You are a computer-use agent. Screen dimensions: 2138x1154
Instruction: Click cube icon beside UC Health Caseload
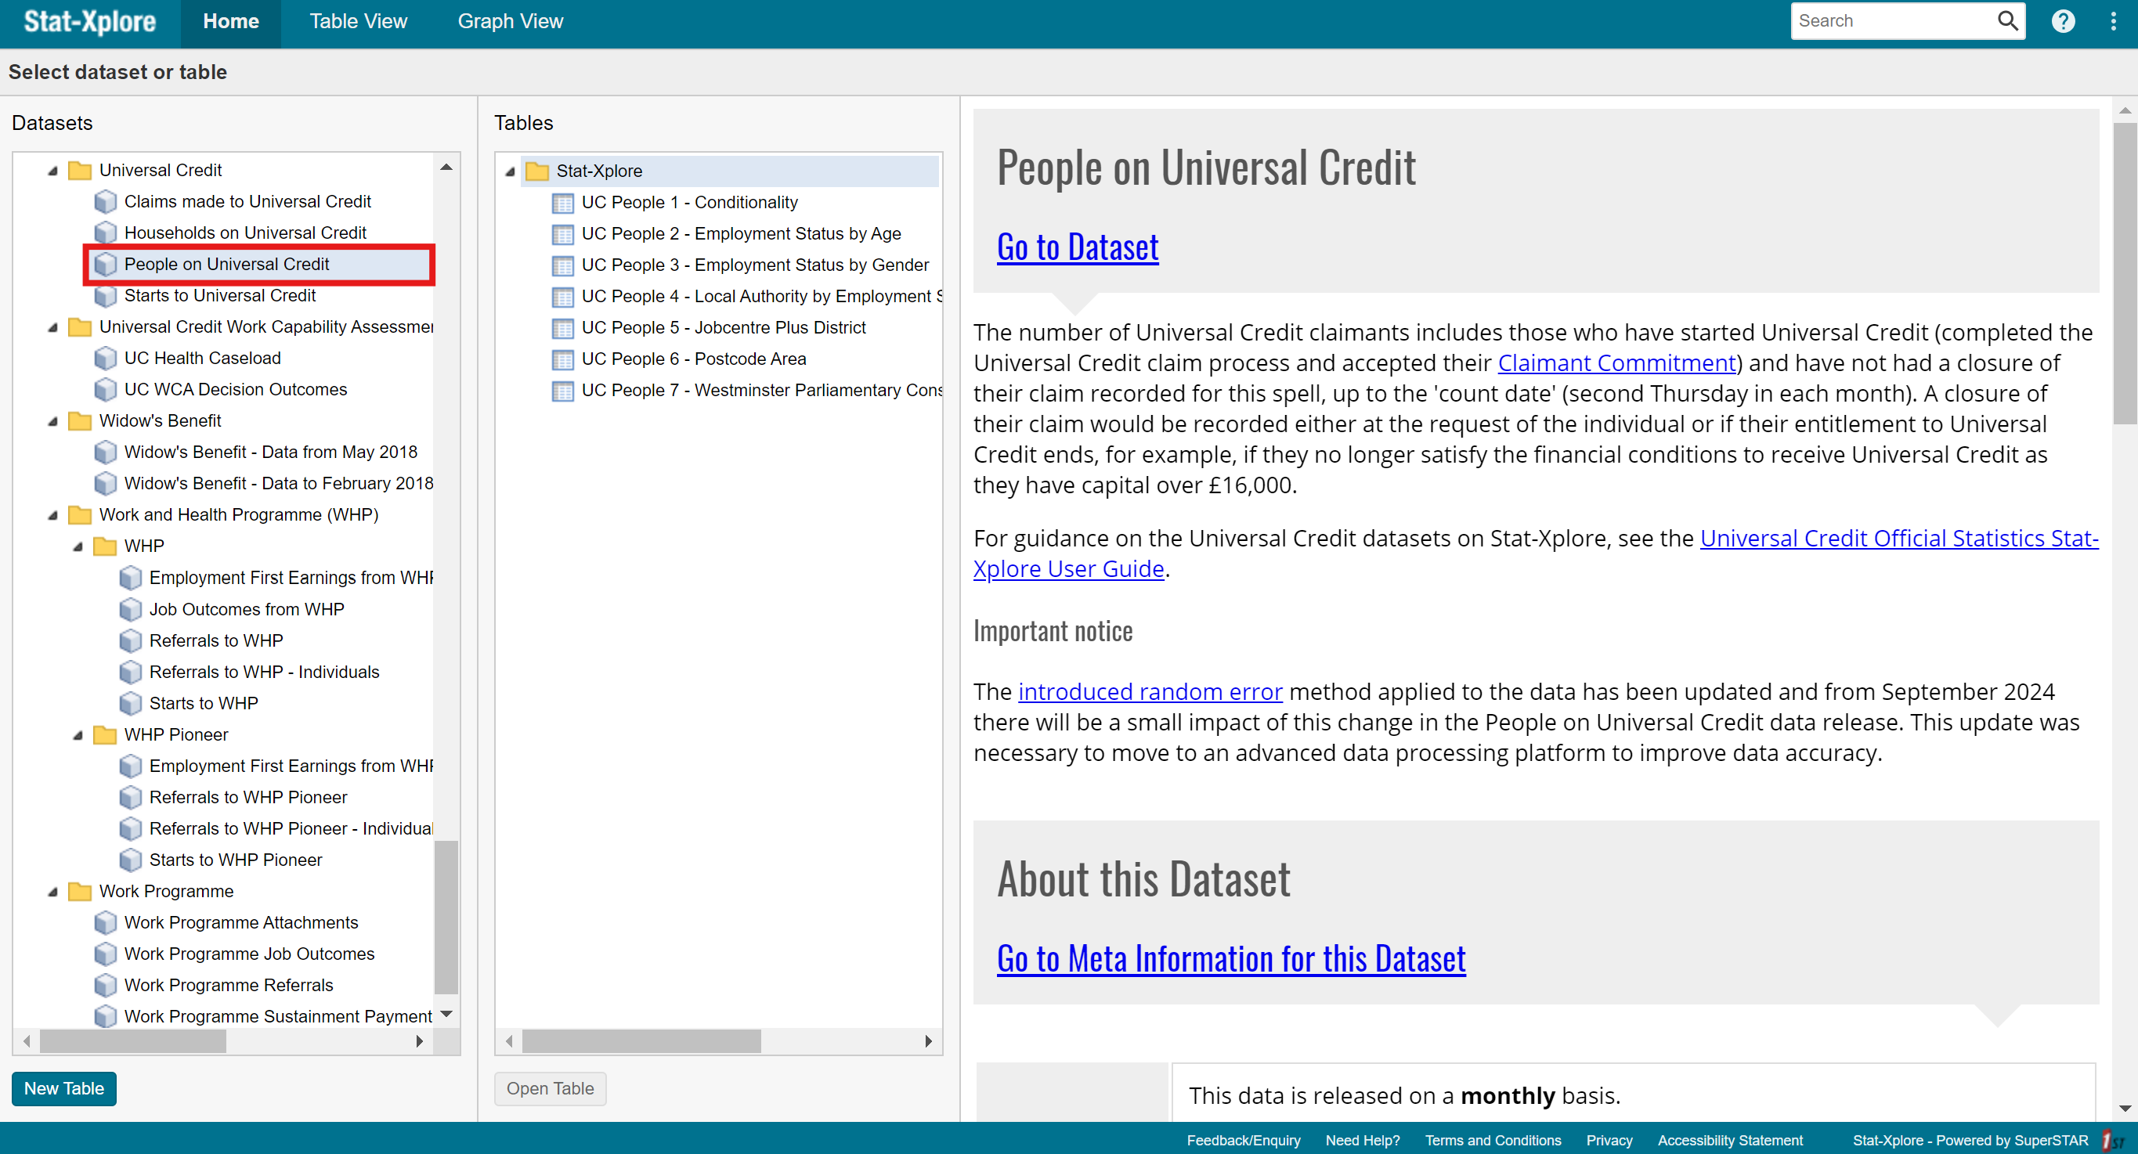(106, 359)
